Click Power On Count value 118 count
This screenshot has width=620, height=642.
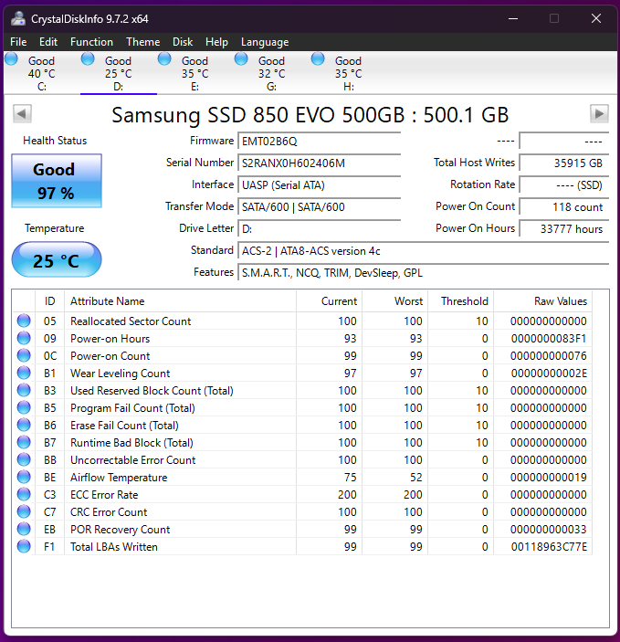(x=564, y=206)
